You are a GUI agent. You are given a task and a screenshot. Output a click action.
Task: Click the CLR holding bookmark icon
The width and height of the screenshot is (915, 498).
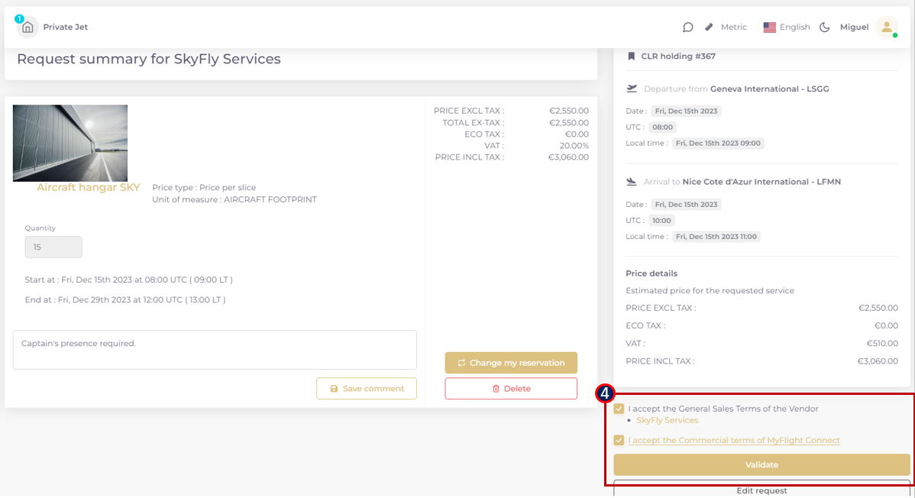pyautogui.click(x=631, y=56)
